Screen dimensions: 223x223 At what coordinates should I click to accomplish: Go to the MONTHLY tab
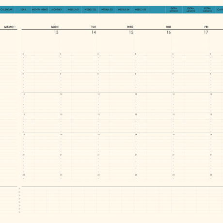[x=57, y=10]
